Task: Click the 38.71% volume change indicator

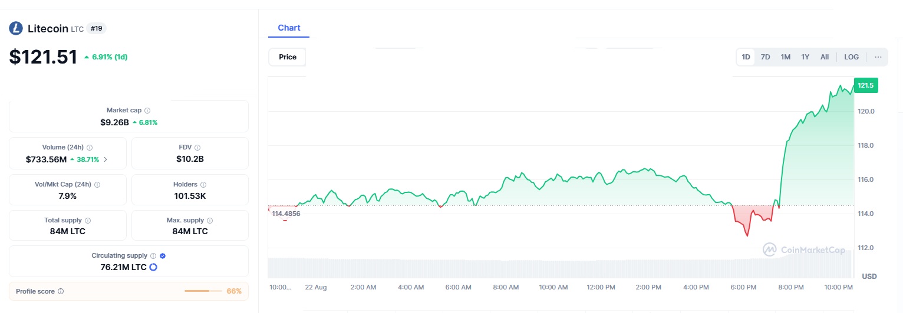Action: click(85, 159)
